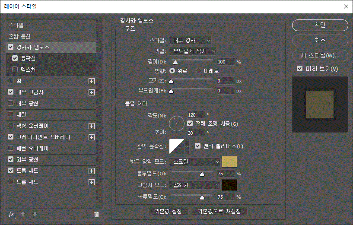The height and width of the screenshot is (225, 353).
Task: Click the plus icon next to 내부 그림자
Action: click(92, 92)
